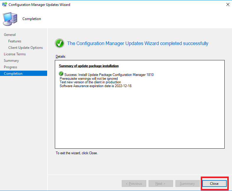
Task: Click the 'Success: Install Update Package' line
Action: [109, 75]
